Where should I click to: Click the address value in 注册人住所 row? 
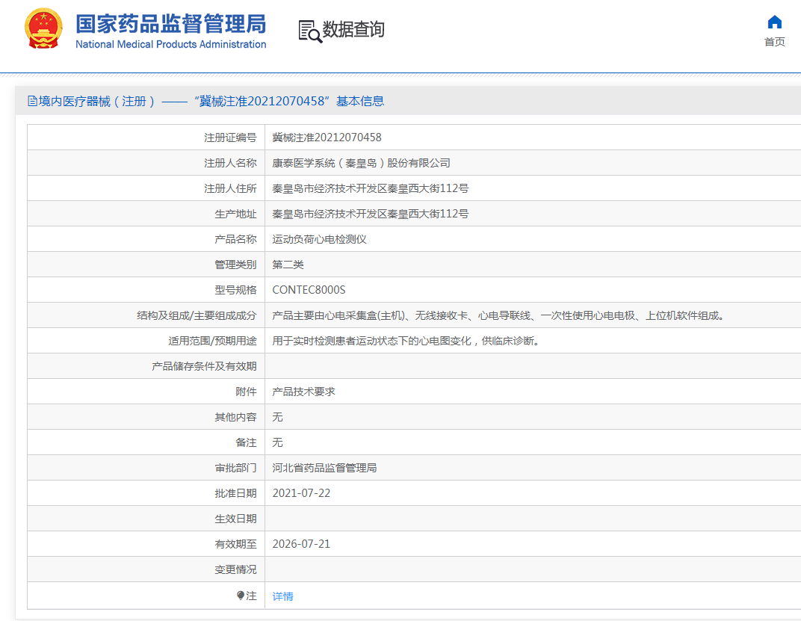tap(371, 188)
